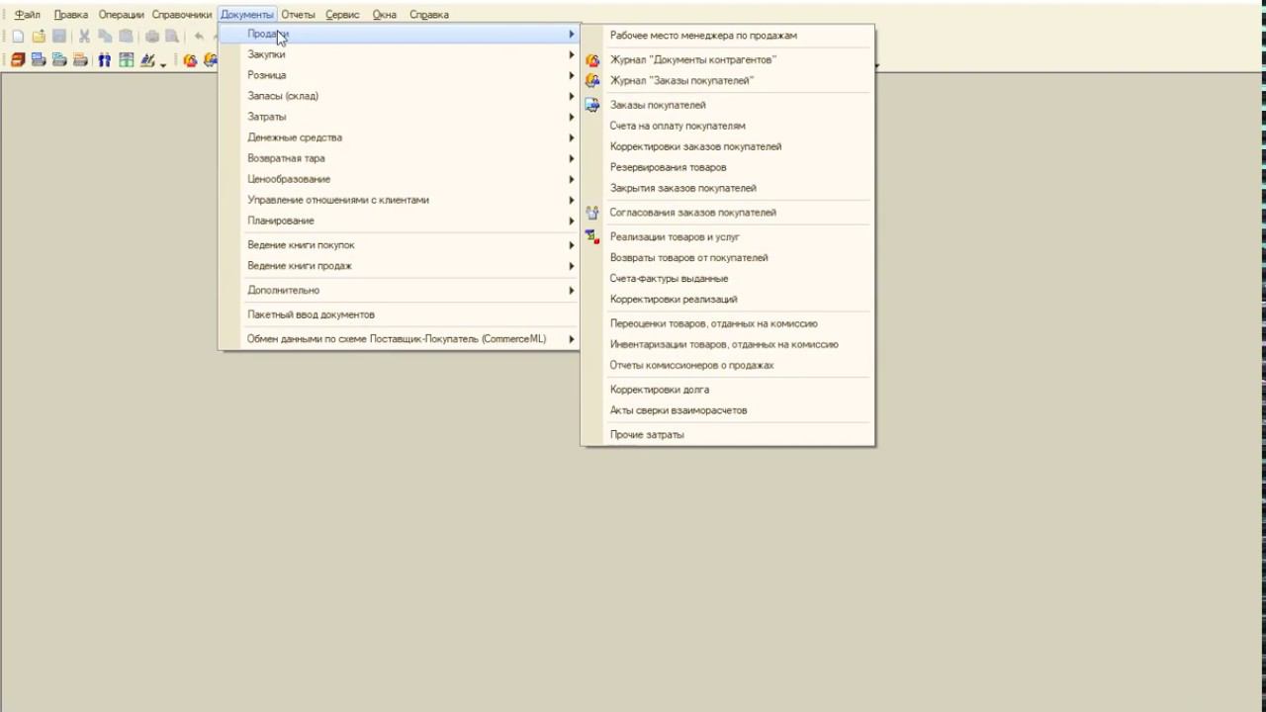Click the green table grid toolbar icon
Viewport: 1266px width, 712px height.
point(126,60)
